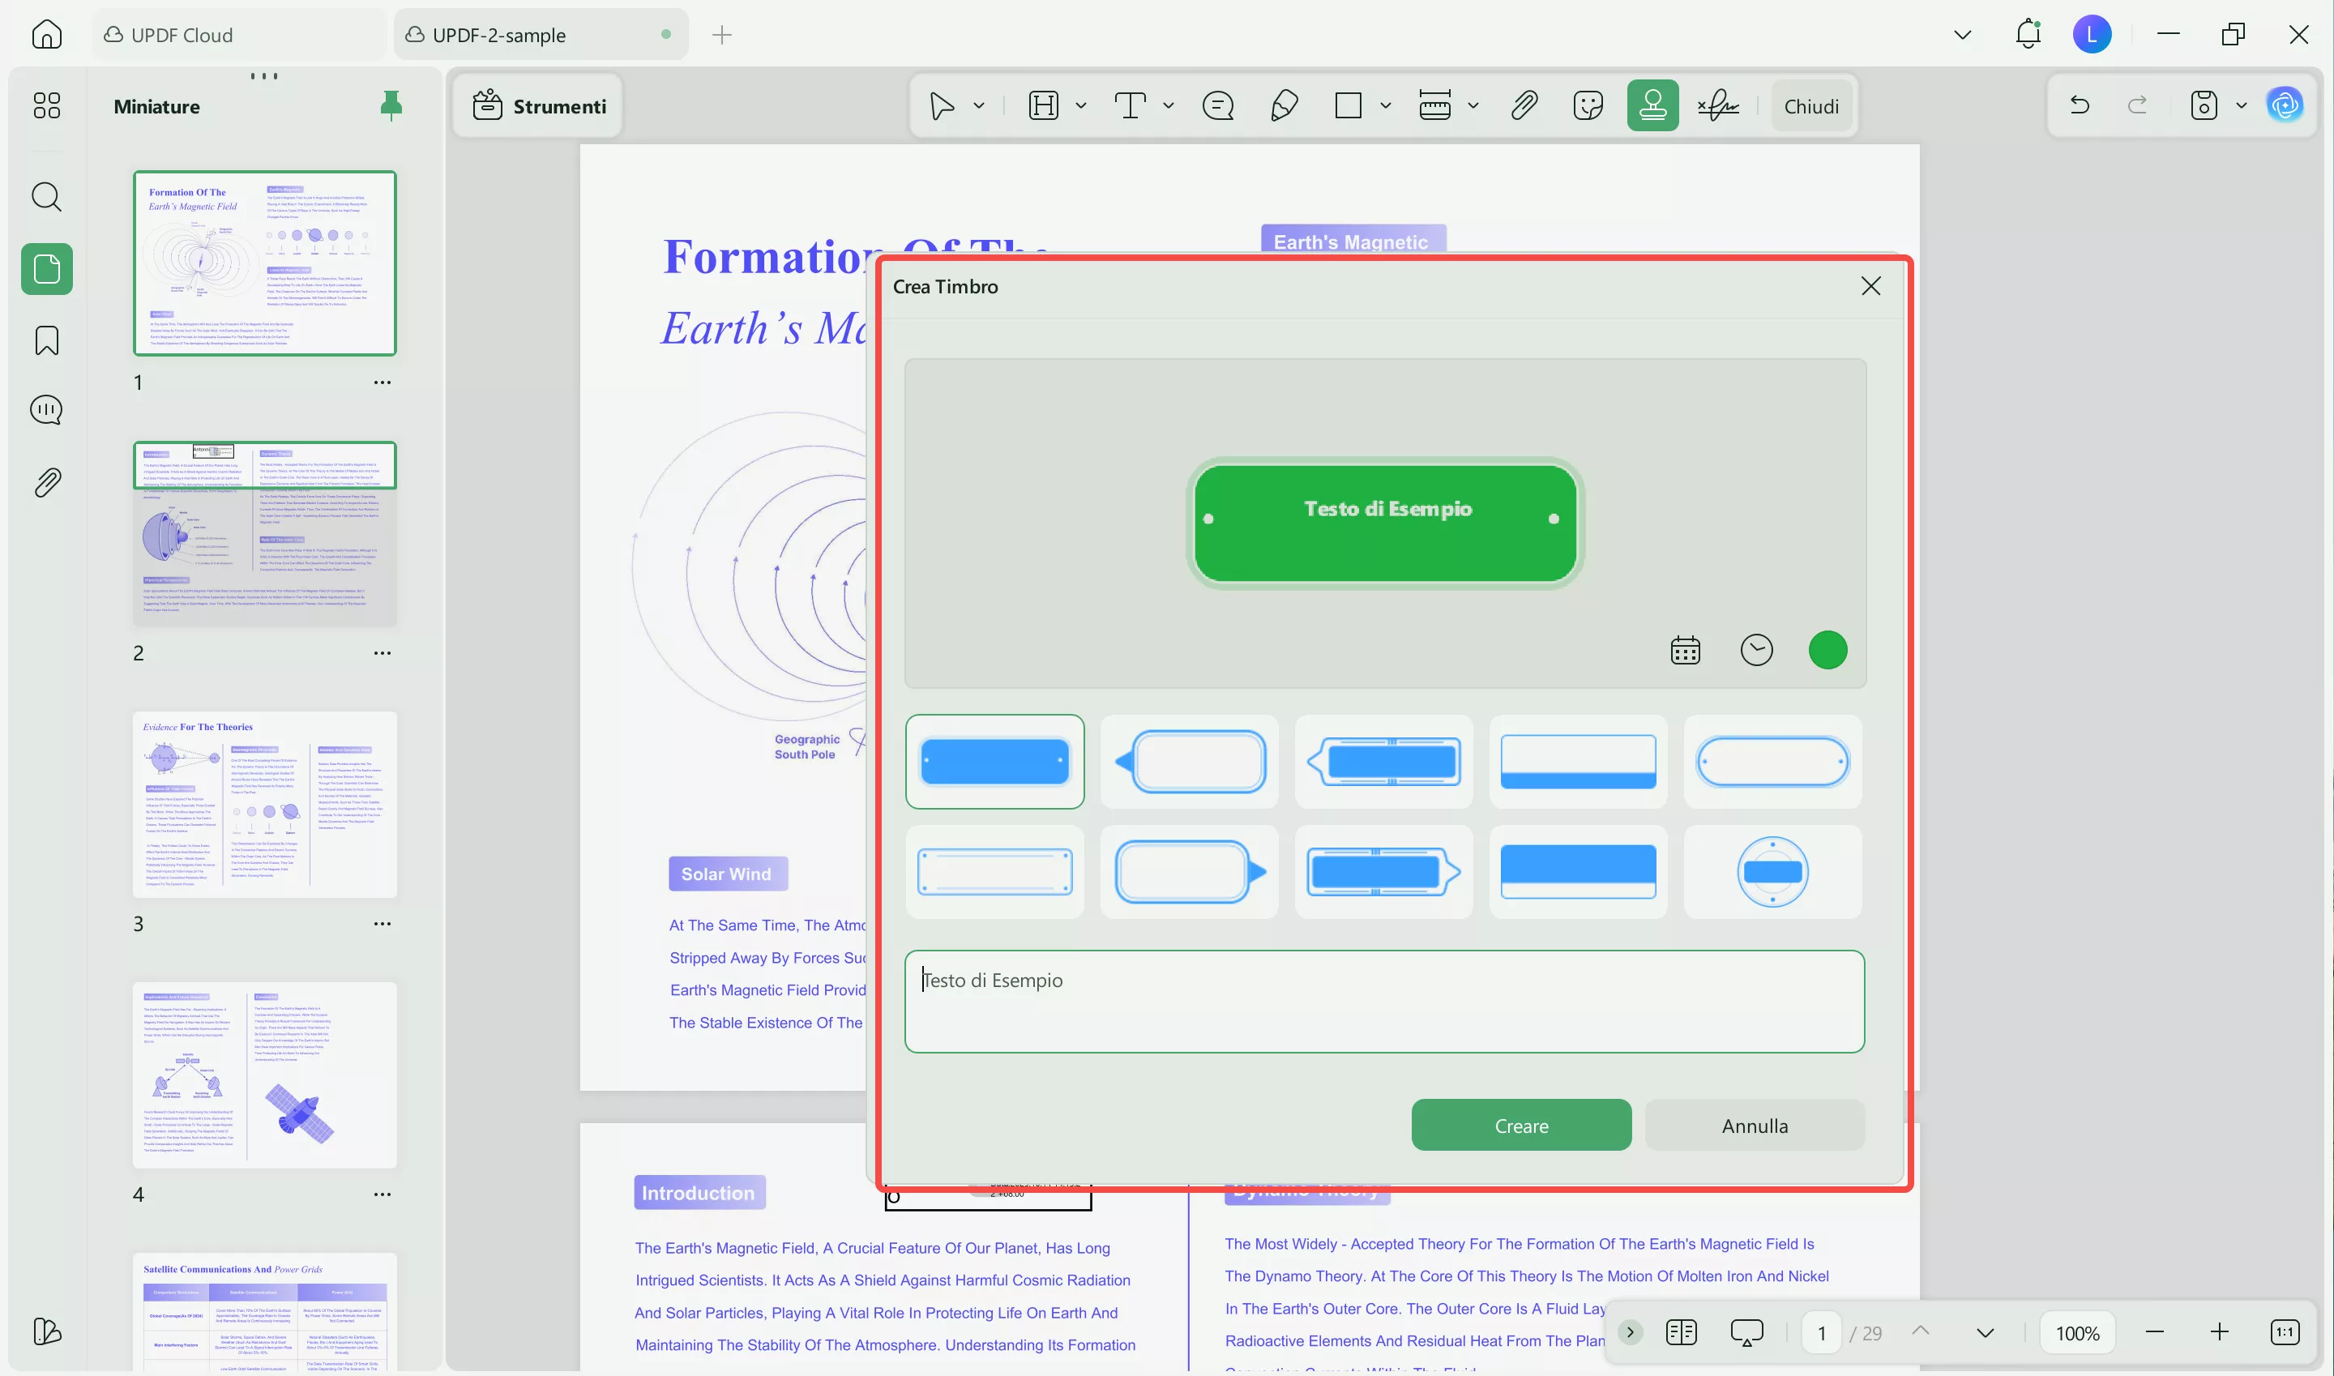The height and width of the screenshot is (1376, 2334).
Task: Open bookmarks panel in left sidebar
Action: [46, 340]
